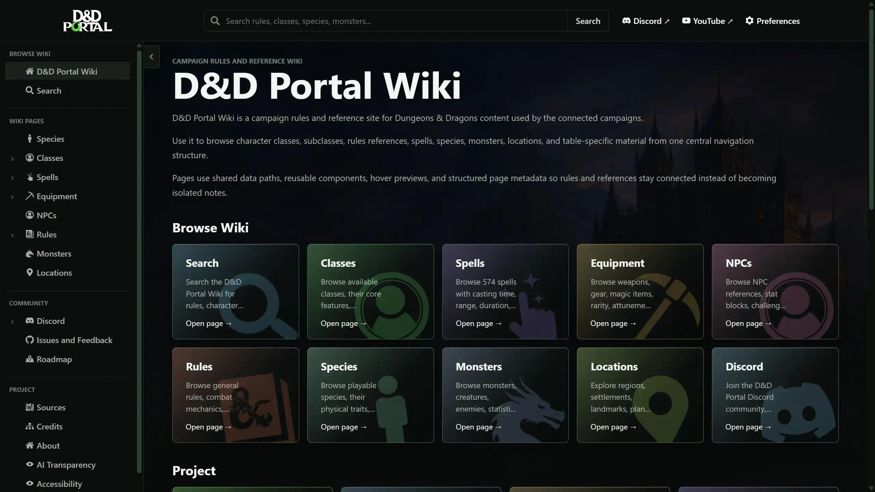The image size is (875, 492).
Task: Click the Accessibility eye icon in sidebar
Action: (30, 483)
